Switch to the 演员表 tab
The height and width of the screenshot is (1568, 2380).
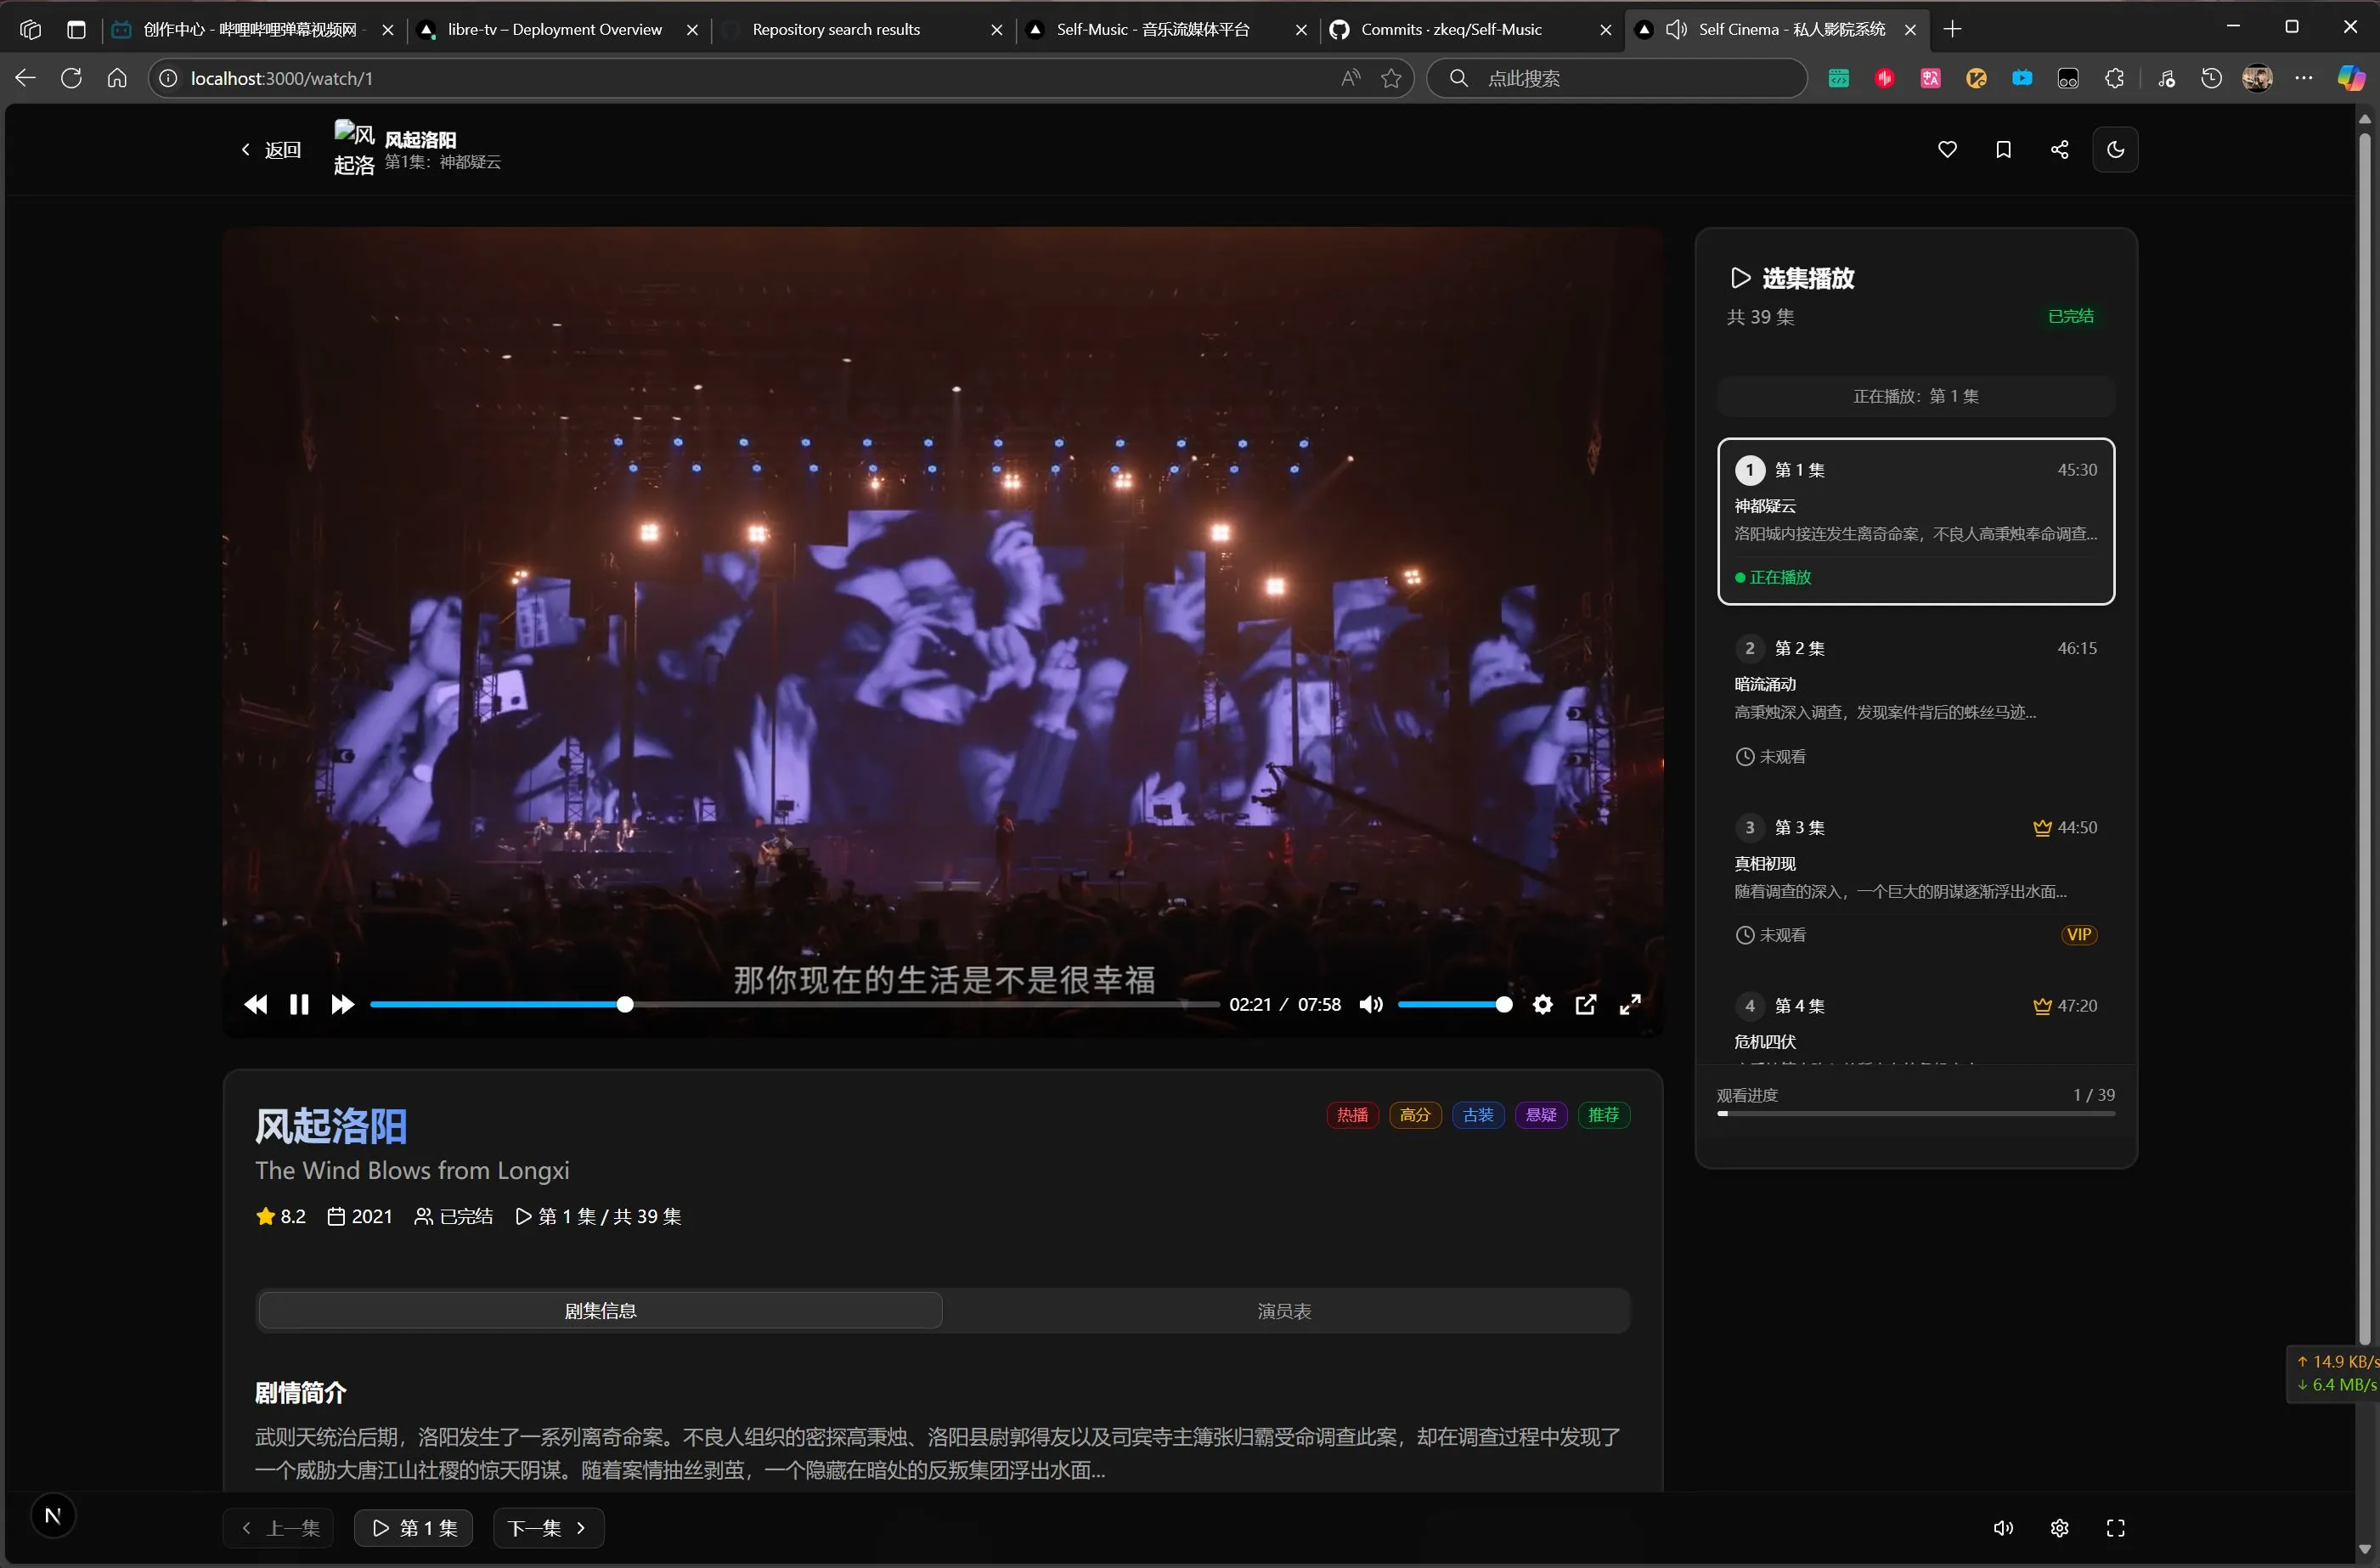tap(1284, 1311)
